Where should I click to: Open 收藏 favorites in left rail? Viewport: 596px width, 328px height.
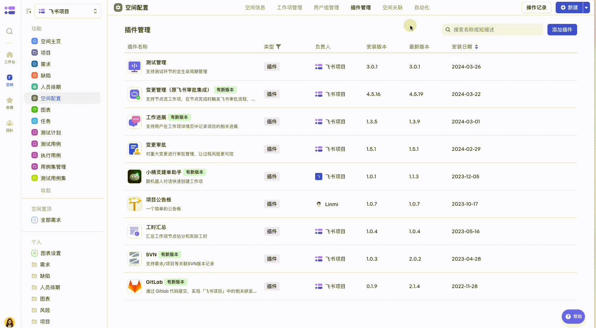click(10, 103)
